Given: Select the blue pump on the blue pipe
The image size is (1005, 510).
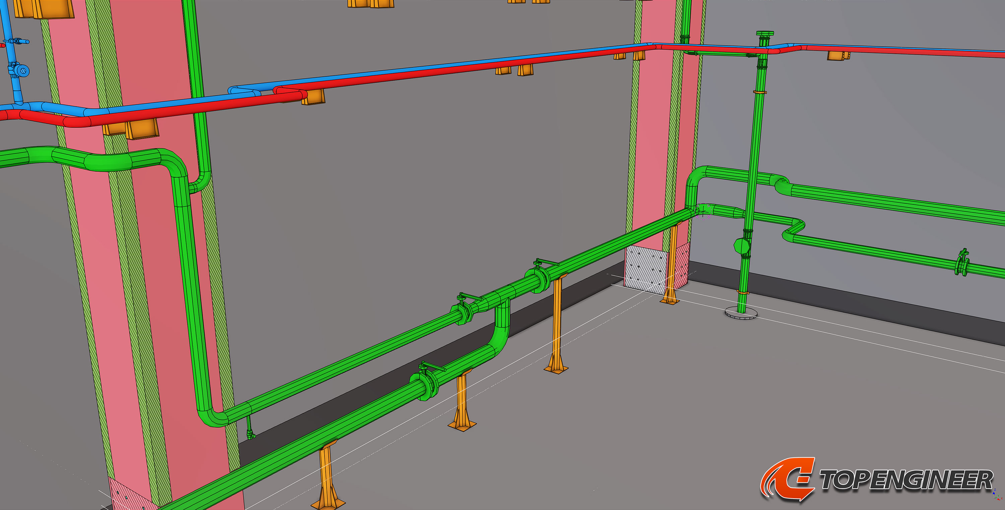Looking at the screenshot, I should click(x=19, y=70).
